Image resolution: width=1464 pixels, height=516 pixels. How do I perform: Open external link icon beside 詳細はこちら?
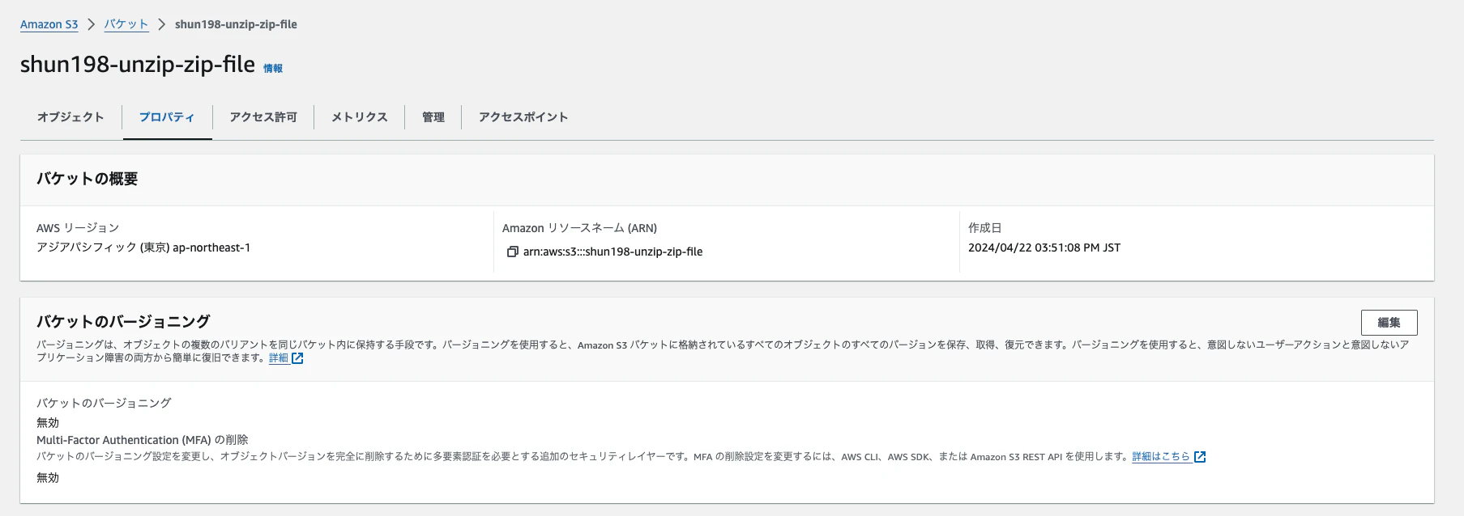[x=1200, y=457]
